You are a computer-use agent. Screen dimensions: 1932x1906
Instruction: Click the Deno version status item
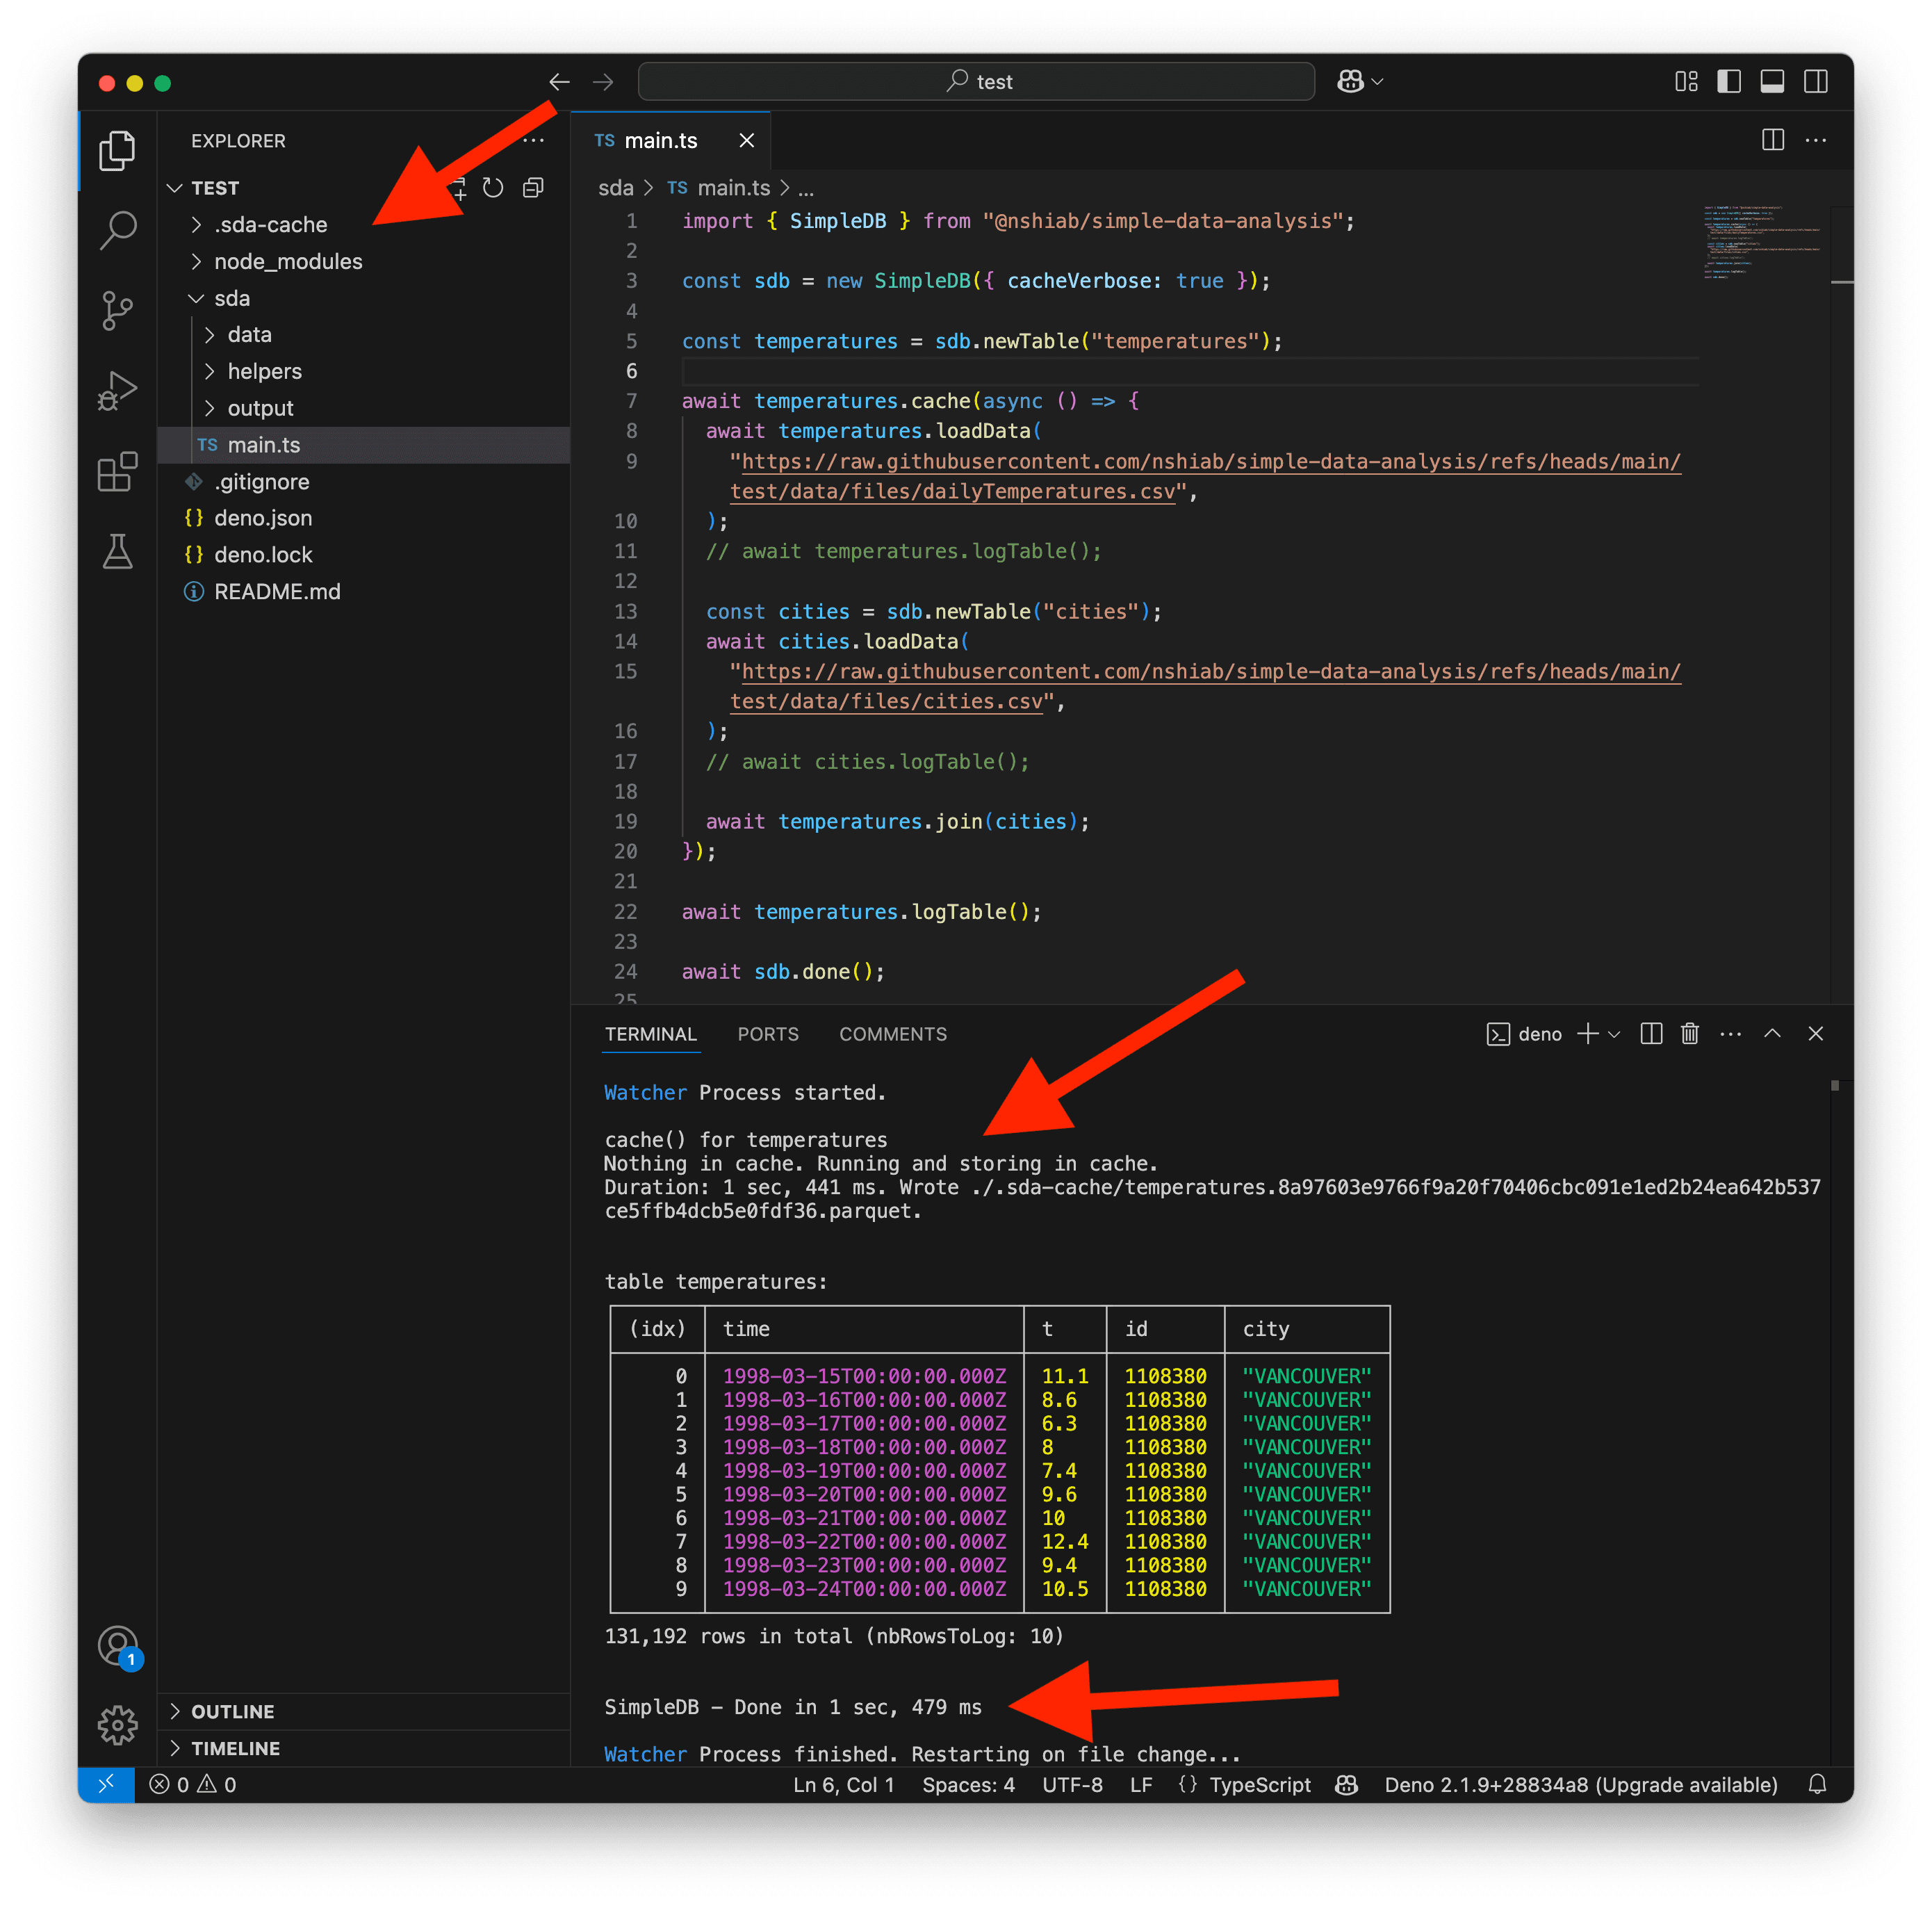[x=1580, y=1785]
